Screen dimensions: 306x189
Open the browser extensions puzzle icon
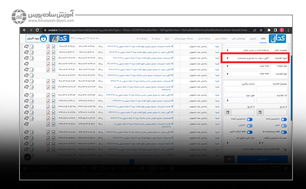point(269,30)
